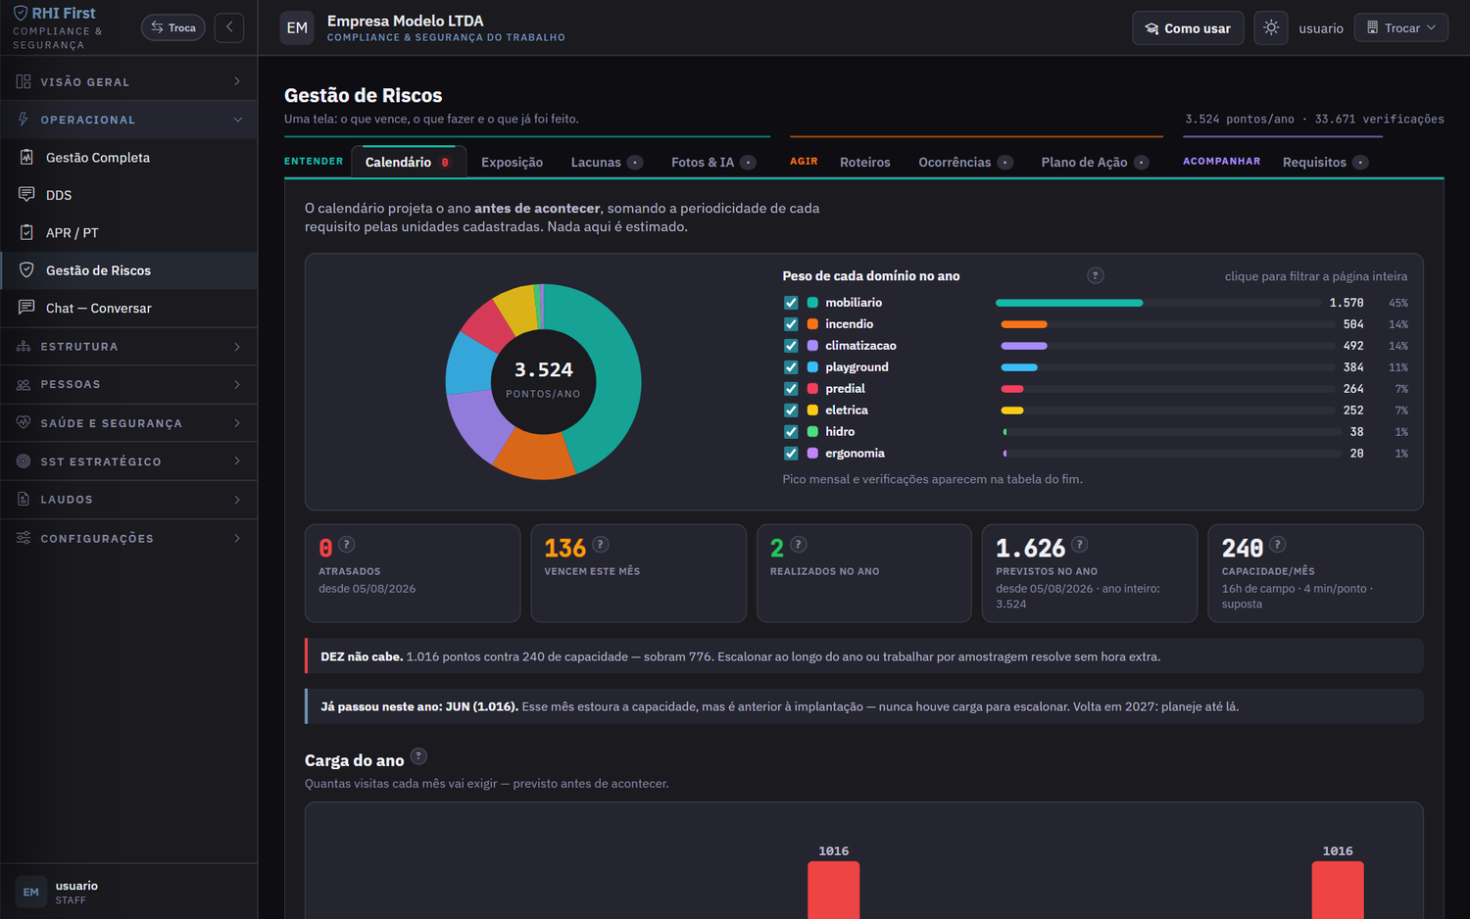Click the orange incendio color swatch
The height and width of the screenshot is (919, 1470).
pos(812,324)
